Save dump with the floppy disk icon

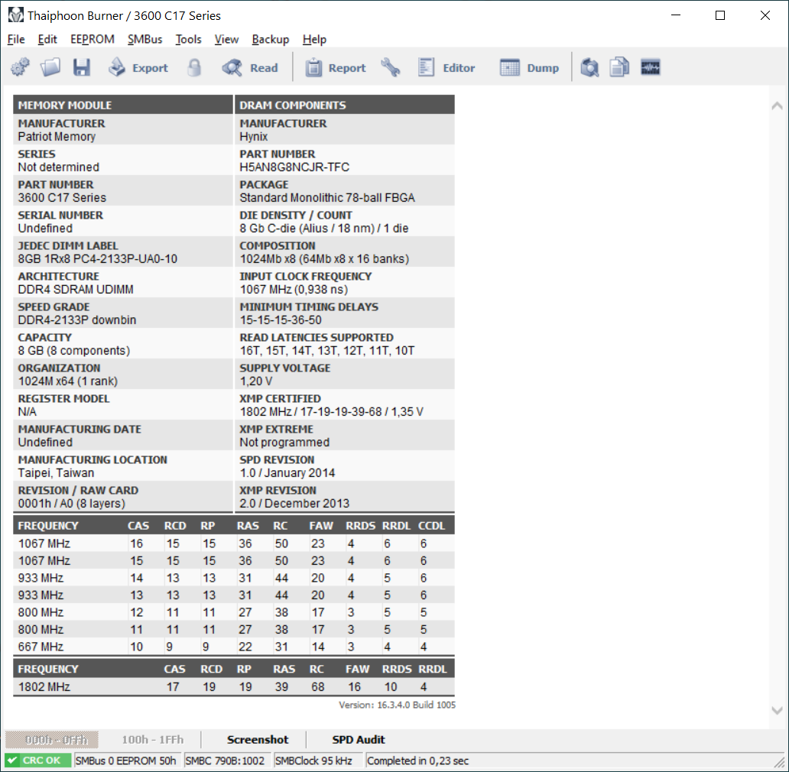tap(82, 67)
